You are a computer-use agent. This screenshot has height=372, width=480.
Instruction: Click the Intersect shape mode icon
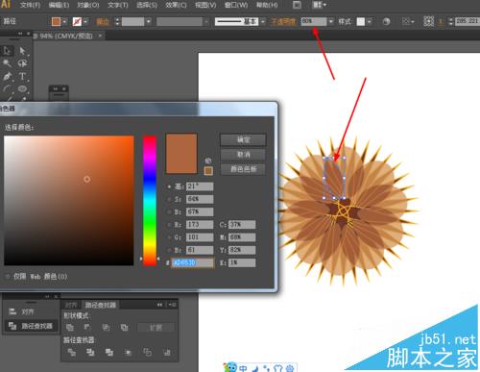(x=106, y=327)
